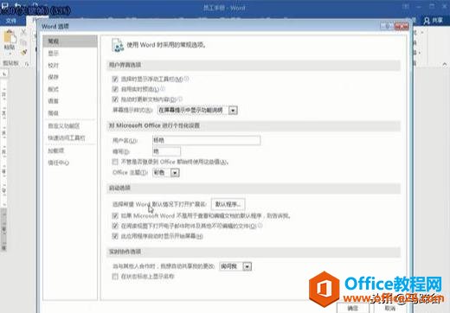Click info icon next to 启用实时预览
The image size is (450, 313).
coord(163,89)
